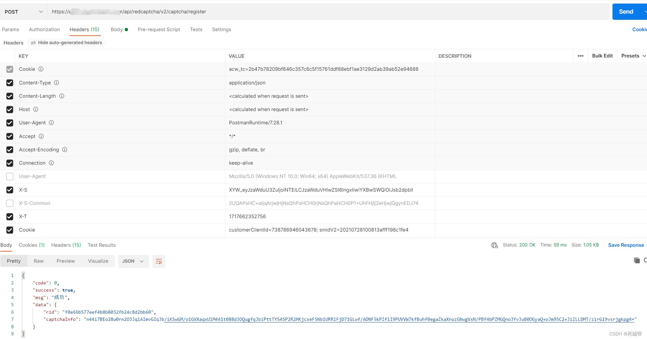
Task: Click the acw_tc cookie value cell
Action: pyautogui.click(x=330, y=69)
